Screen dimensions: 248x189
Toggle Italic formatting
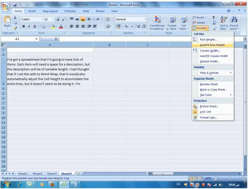29,26
